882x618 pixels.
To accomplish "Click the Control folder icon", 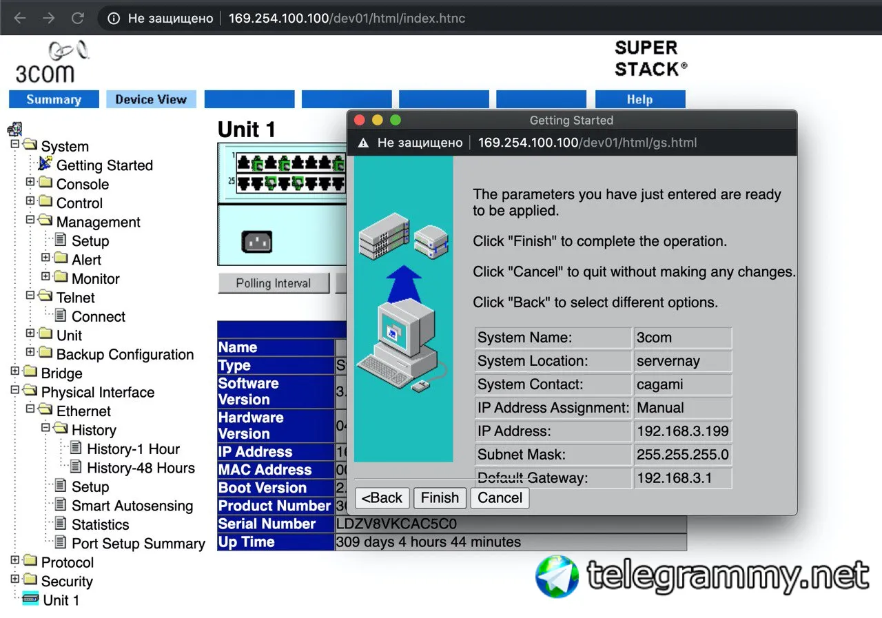I will click(45, 202).
